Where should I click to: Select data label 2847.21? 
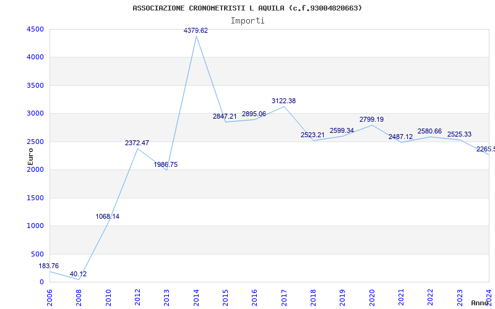coord(225,116)
